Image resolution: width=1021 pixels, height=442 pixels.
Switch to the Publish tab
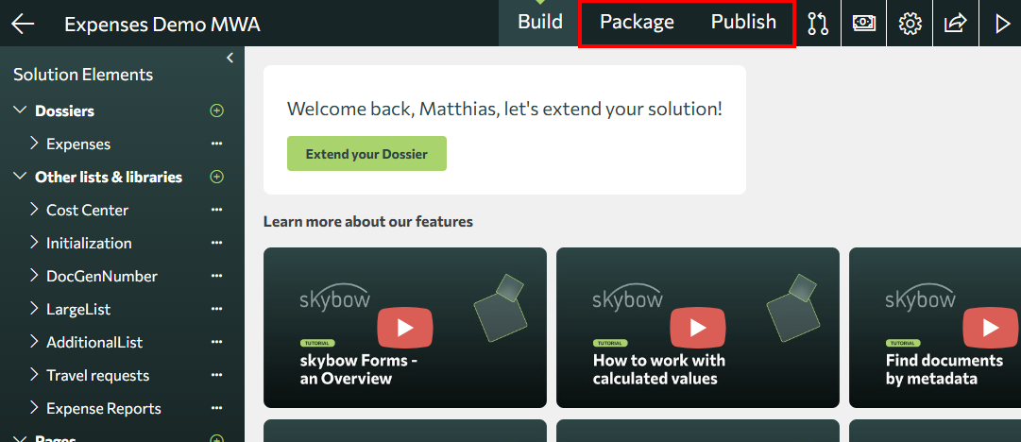pos(743,23)
